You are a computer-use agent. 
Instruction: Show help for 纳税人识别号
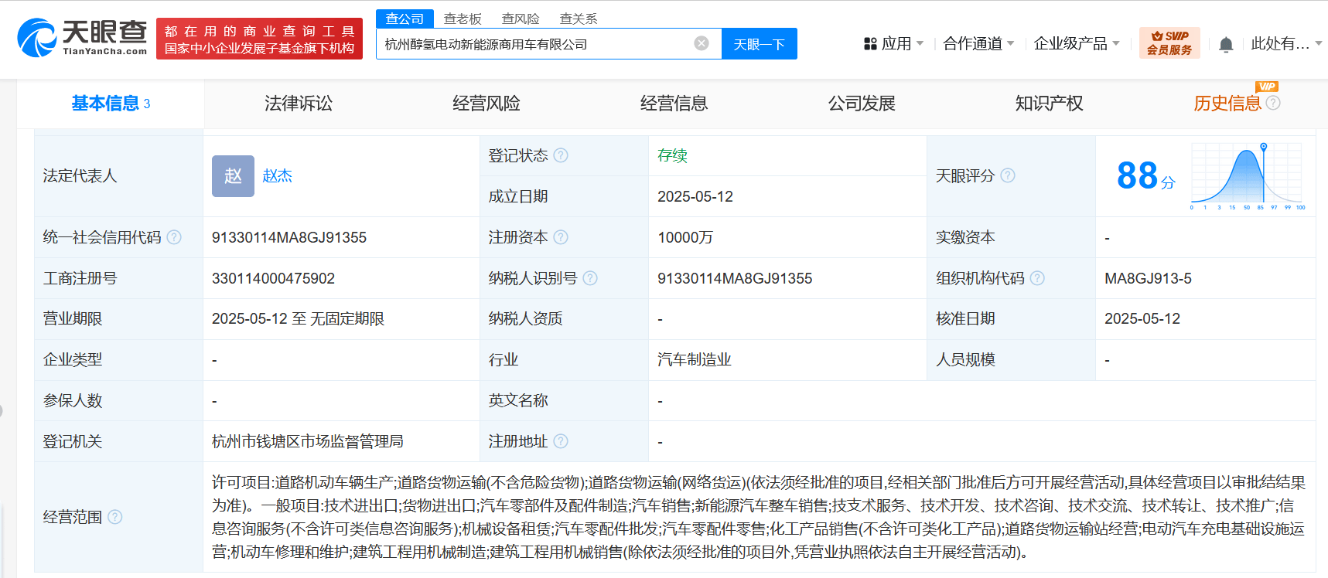pyautogui.click(x=590, y=278)
